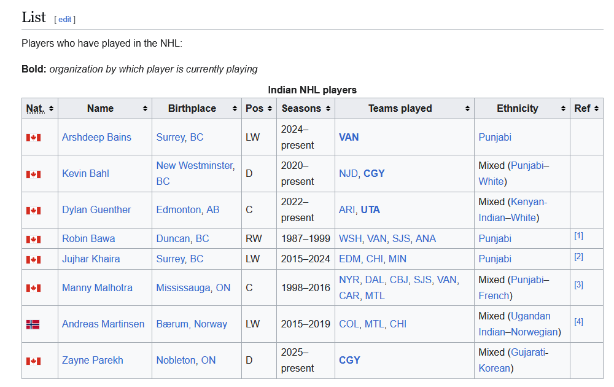Sort table by Nat. column arrows
Image resolution: width=614 pixels, height=387 pixels.
tap(52, 109)
